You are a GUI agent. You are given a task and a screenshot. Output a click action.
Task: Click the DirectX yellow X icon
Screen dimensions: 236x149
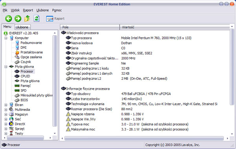pos(11,124)
